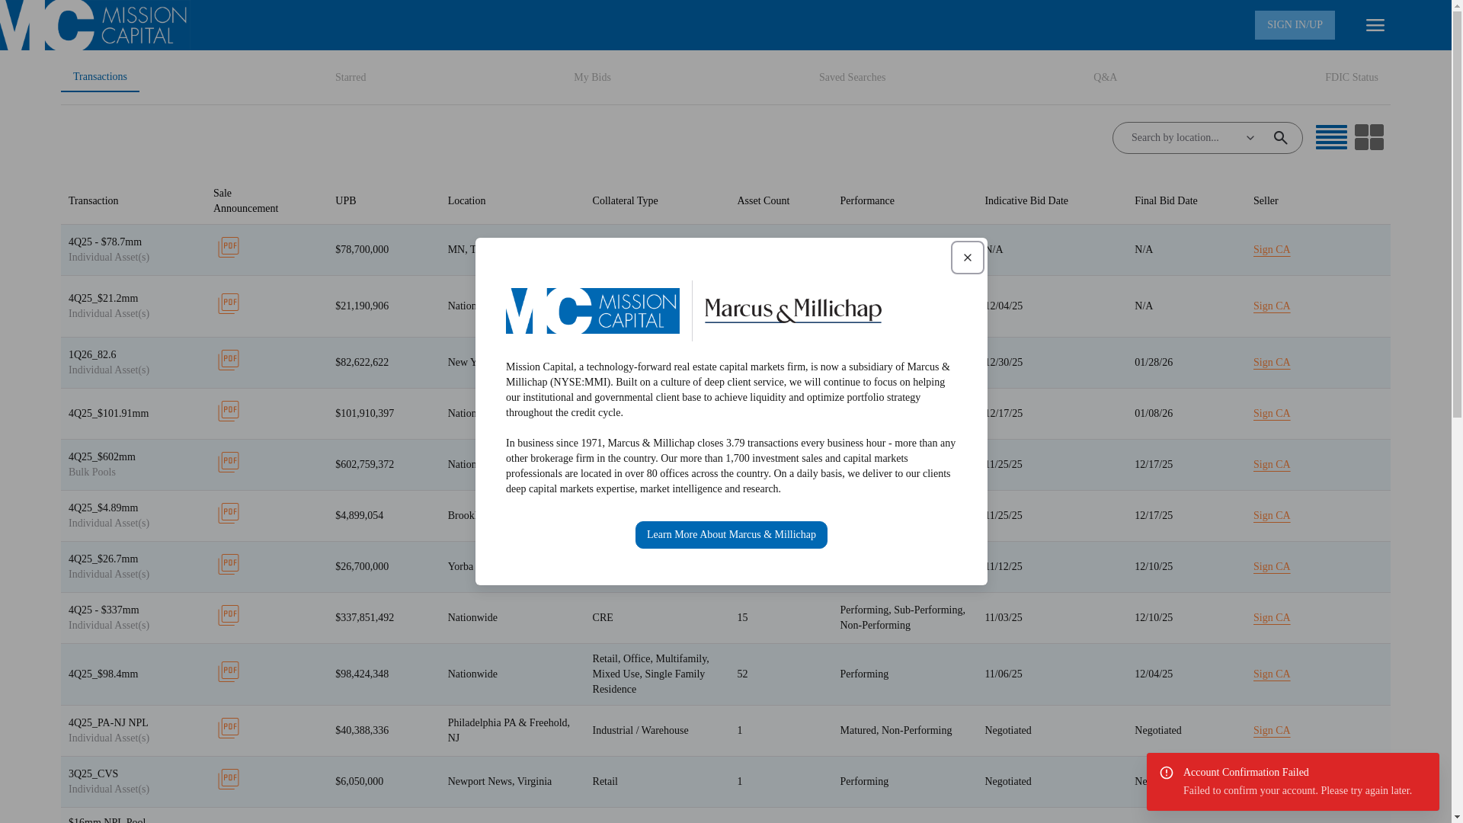
Task: Click the Mission Capital logo in header
Action: pyautogui.click(x=93, y=25)
